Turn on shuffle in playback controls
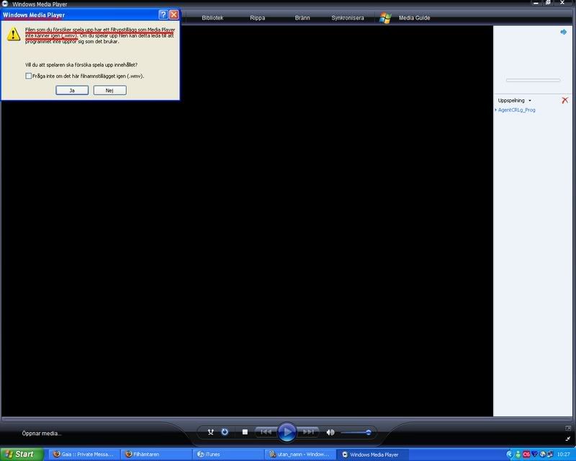This screenshot has height=461, width=576. (210, 432)
